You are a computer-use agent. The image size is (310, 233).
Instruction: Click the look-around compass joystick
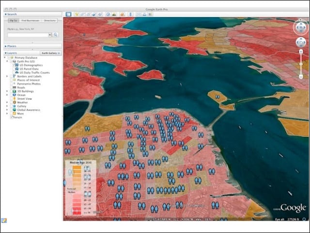coord(301,28)
